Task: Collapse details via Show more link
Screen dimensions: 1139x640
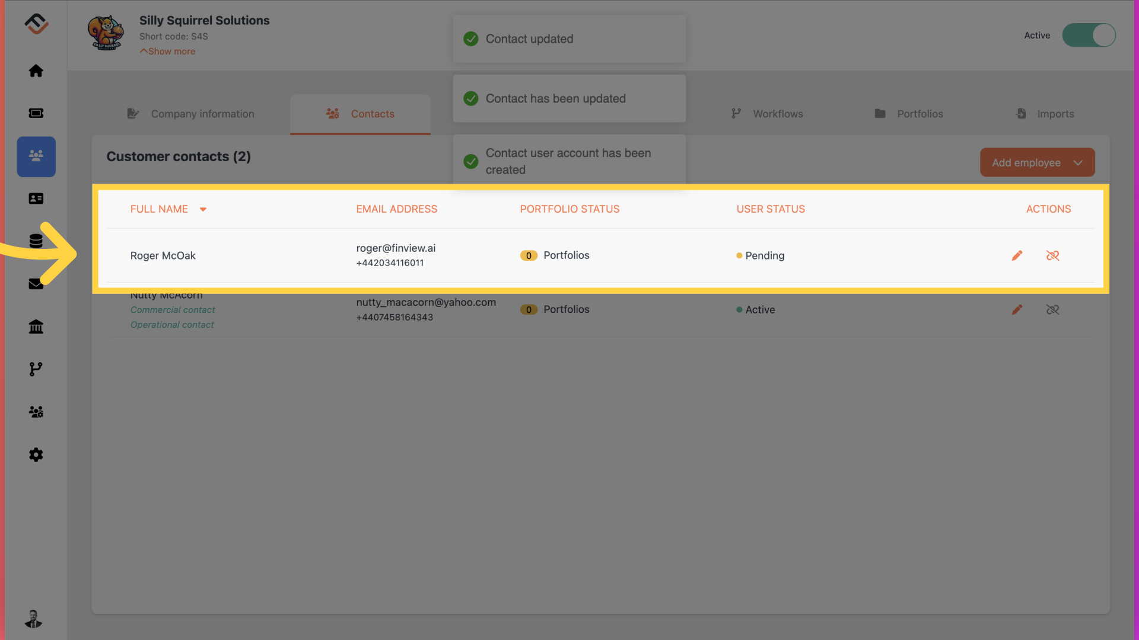Action: point(167,52)
